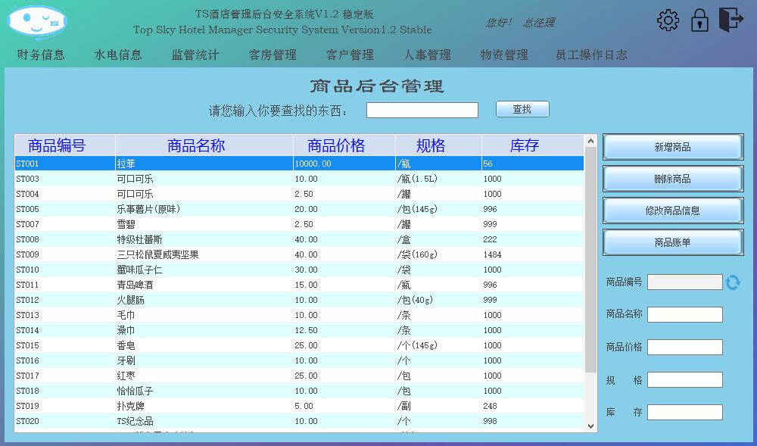Click the 查找 search button
Screen dimensions: 757x446
(522, 108)
